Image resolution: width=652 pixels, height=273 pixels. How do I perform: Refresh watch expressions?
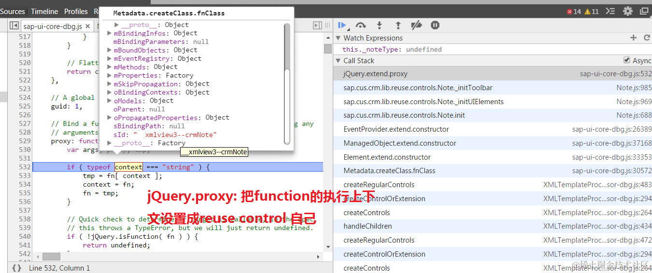coord(647,38)
